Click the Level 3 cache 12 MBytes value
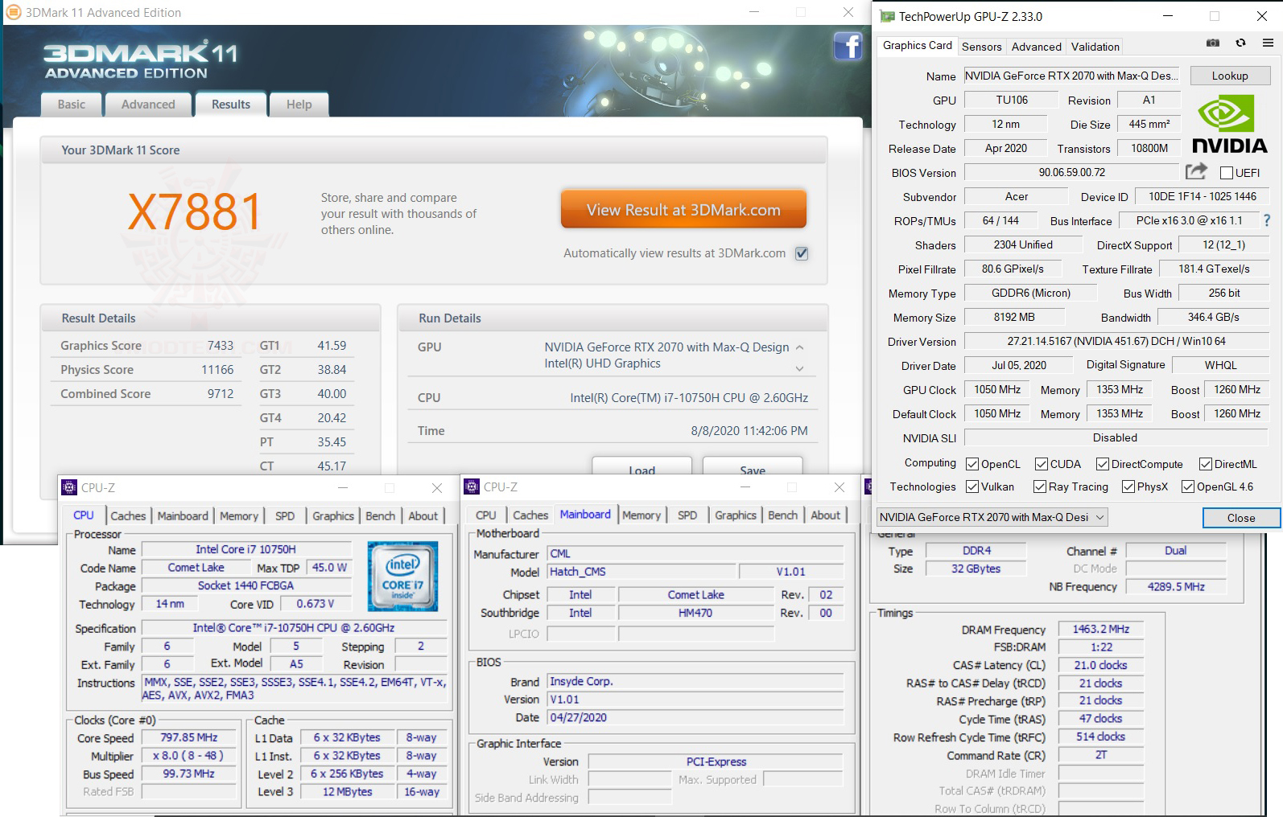 pos(347,791)
